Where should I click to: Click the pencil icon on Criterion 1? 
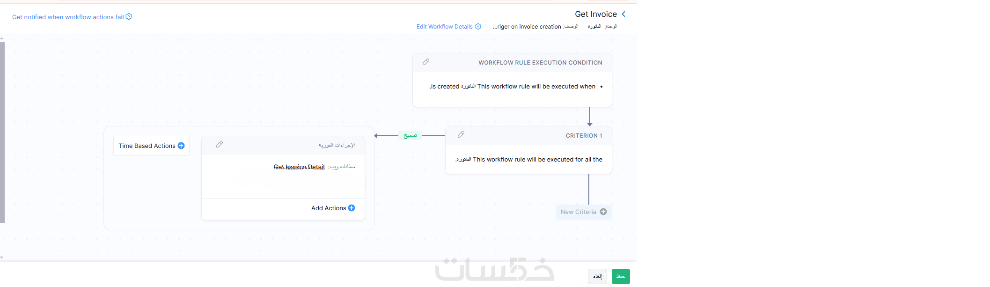pyautogui.click(x=461, y=135)
